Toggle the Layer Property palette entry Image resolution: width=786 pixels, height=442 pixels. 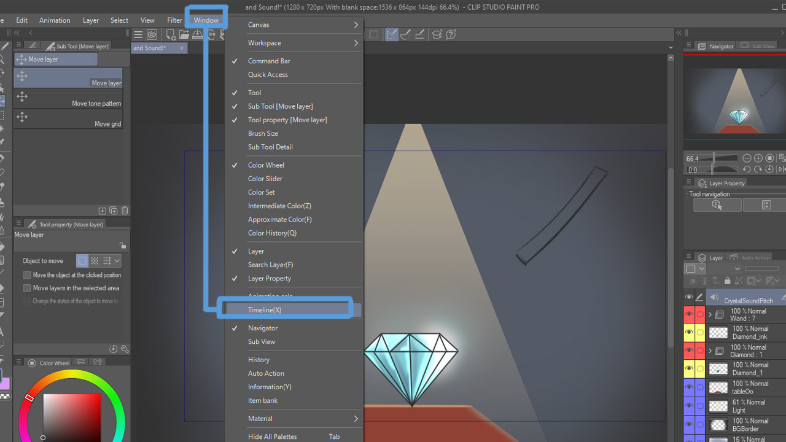click(294, 278)
